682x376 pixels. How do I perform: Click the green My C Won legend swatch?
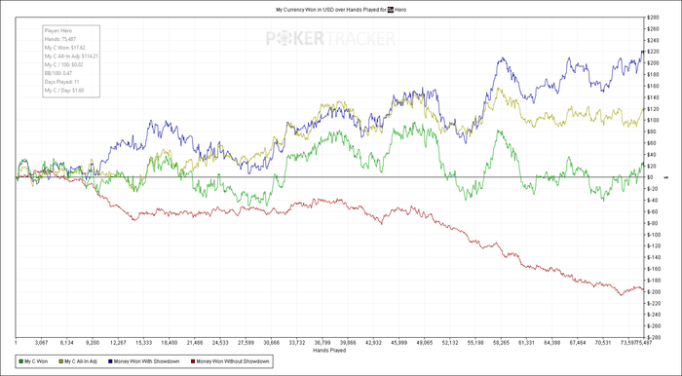[21, 361]
